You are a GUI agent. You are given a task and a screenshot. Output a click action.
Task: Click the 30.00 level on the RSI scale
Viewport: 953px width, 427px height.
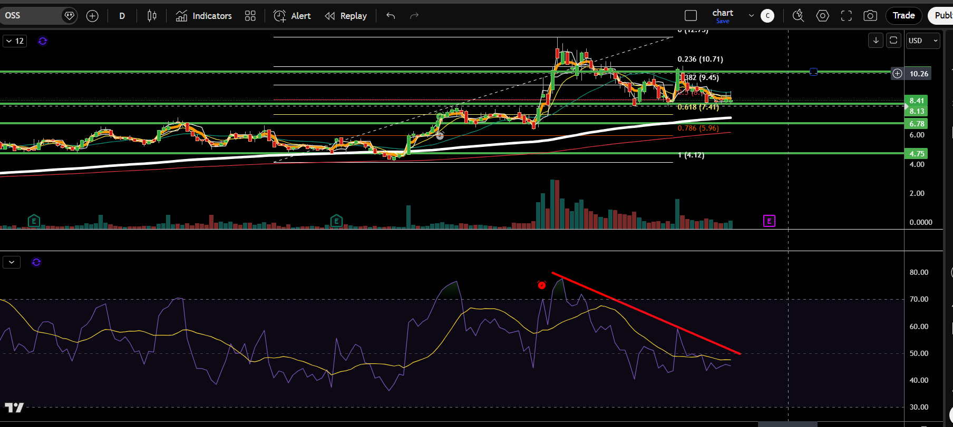pos(919,407)
